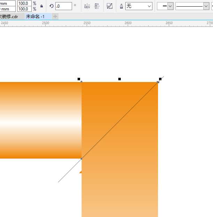
Task: Click the outline pen icon
Action: 121,6
